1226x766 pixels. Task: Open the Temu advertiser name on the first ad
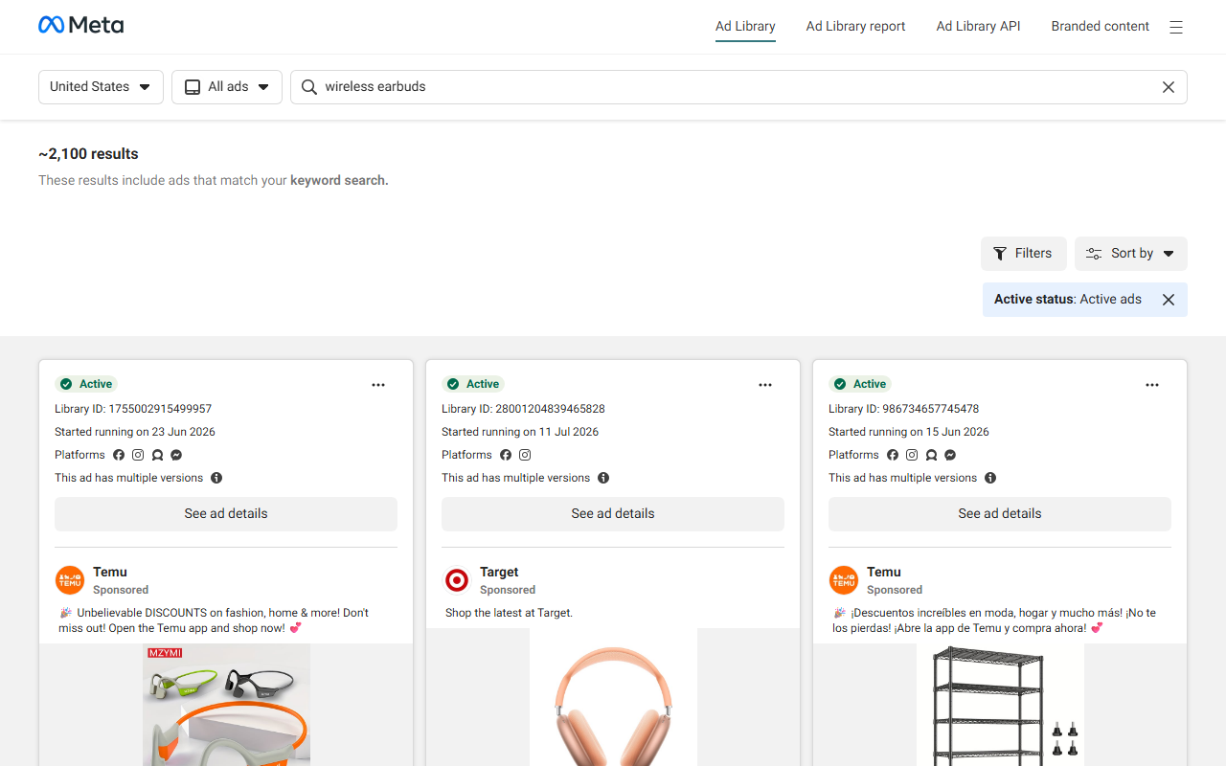[x=110, y=572]
